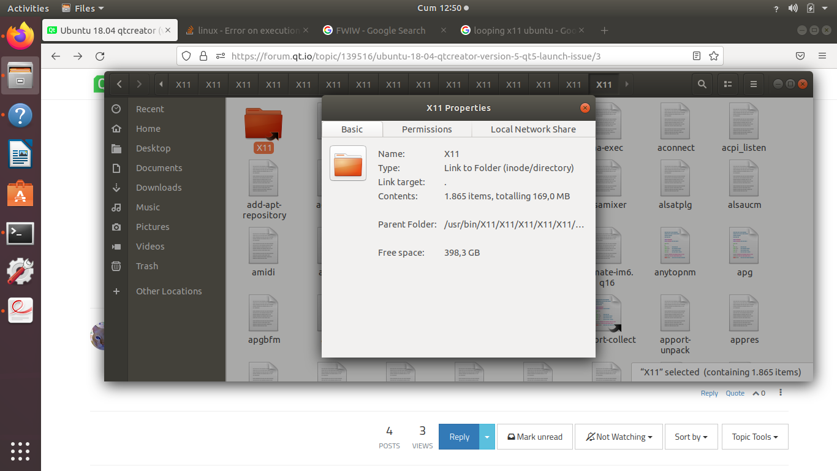
Task: Bookmark page using star icon
Action: point(714,56)
